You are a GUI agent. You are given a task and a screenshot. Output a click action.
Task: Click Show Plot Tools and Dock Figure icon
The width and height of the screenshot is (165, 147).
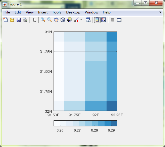pyautogui.click(x=119, y=20)
